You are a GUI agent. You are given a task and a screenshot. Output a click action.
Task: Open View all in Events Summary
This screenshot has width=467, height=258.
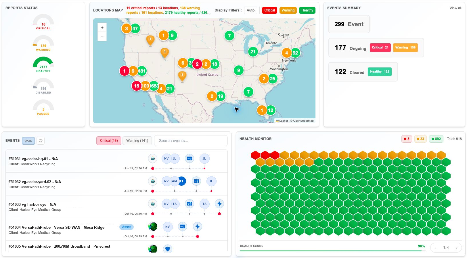click(455, 8)
